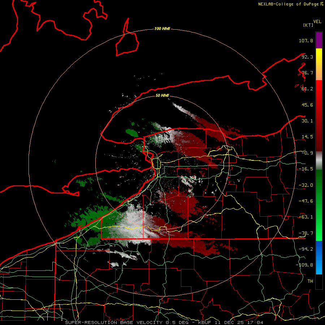Click the -78.7 velocity scale value
Viewport: 325px width, 325px height.
(x=306, y=233)
